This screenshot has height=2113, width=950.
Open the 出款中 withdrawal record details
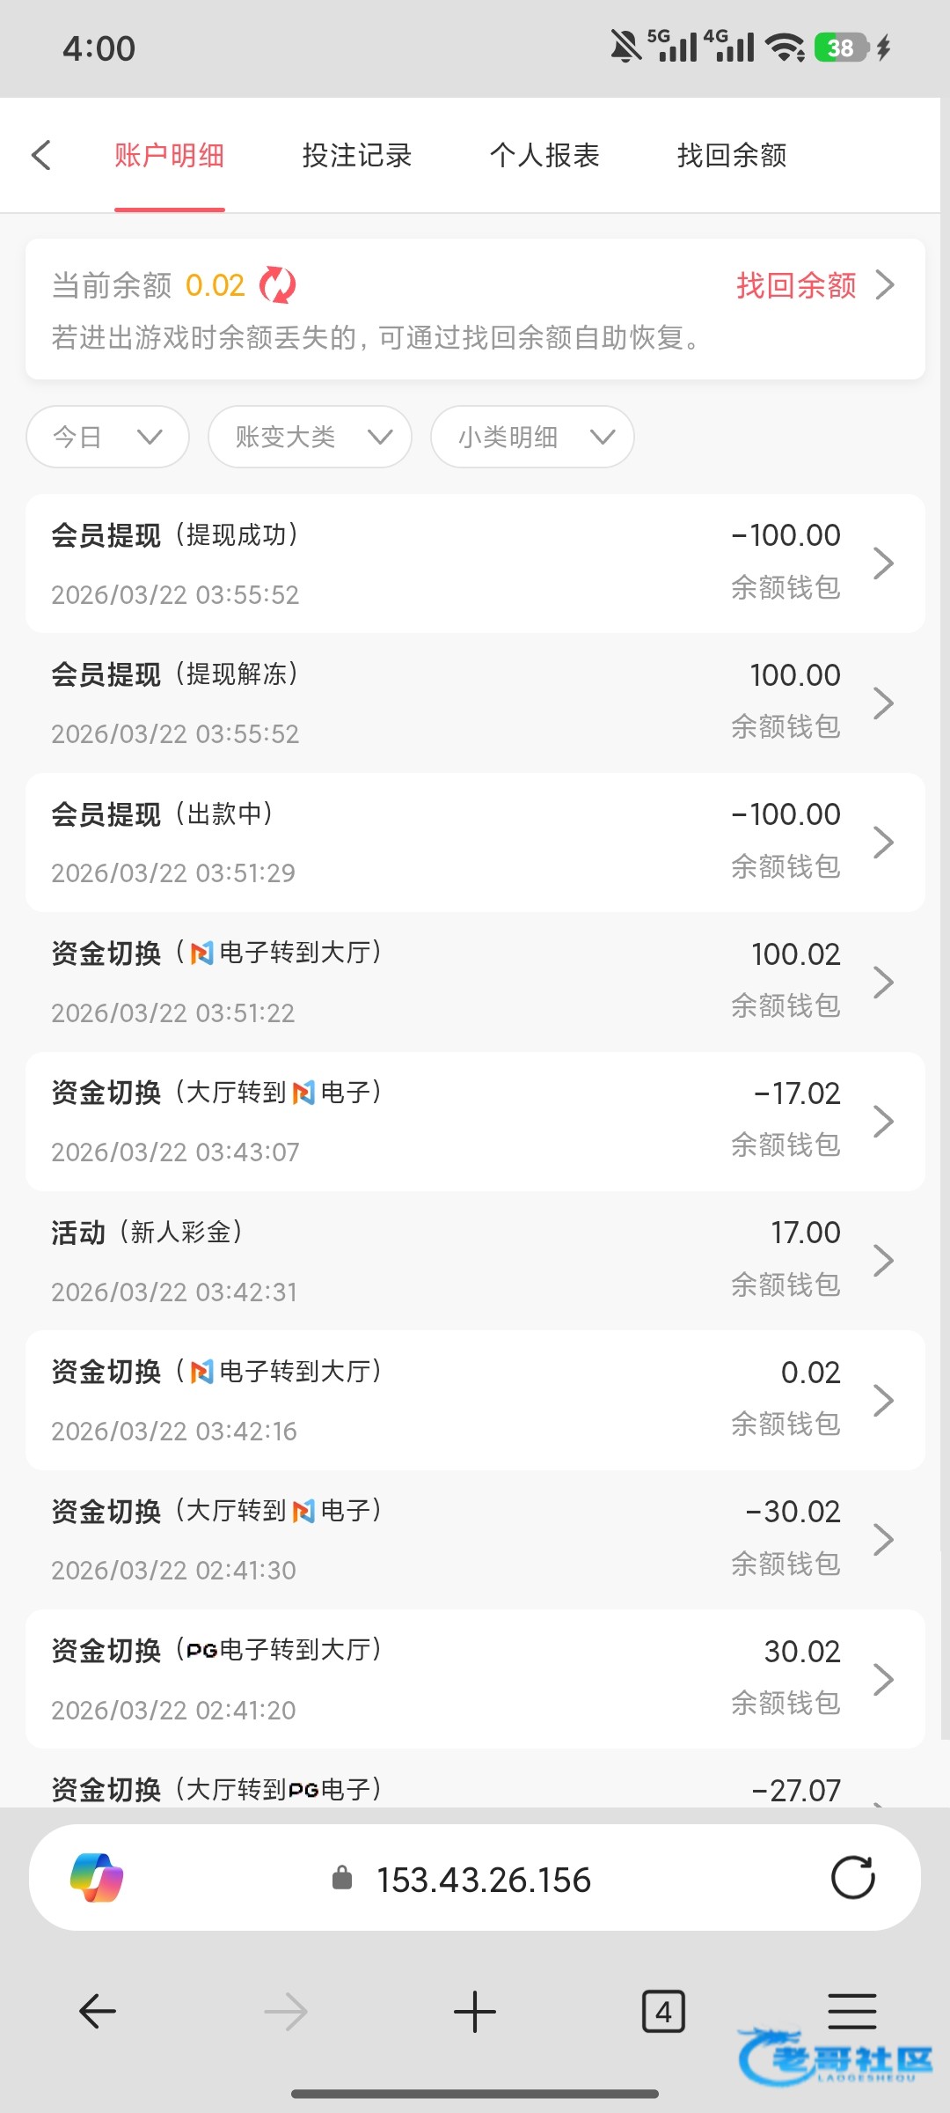pyautogui.click(x=475, y=843)
